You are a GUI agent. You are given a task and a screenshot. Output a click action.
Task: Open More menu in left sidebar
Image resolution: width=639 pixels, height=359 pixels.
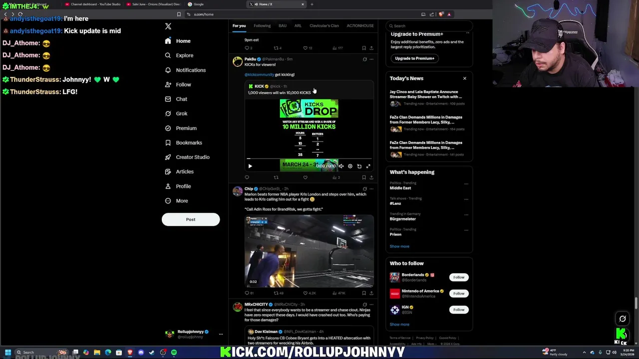point(176,201)
